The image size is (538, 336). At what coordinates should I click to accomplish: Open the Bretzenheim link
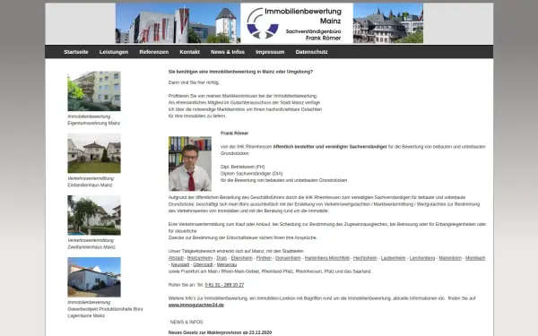coord(200,258)
